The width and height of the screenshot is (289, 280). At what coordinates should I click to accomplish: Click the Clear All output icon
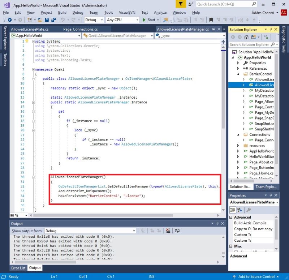coord(168,231)
